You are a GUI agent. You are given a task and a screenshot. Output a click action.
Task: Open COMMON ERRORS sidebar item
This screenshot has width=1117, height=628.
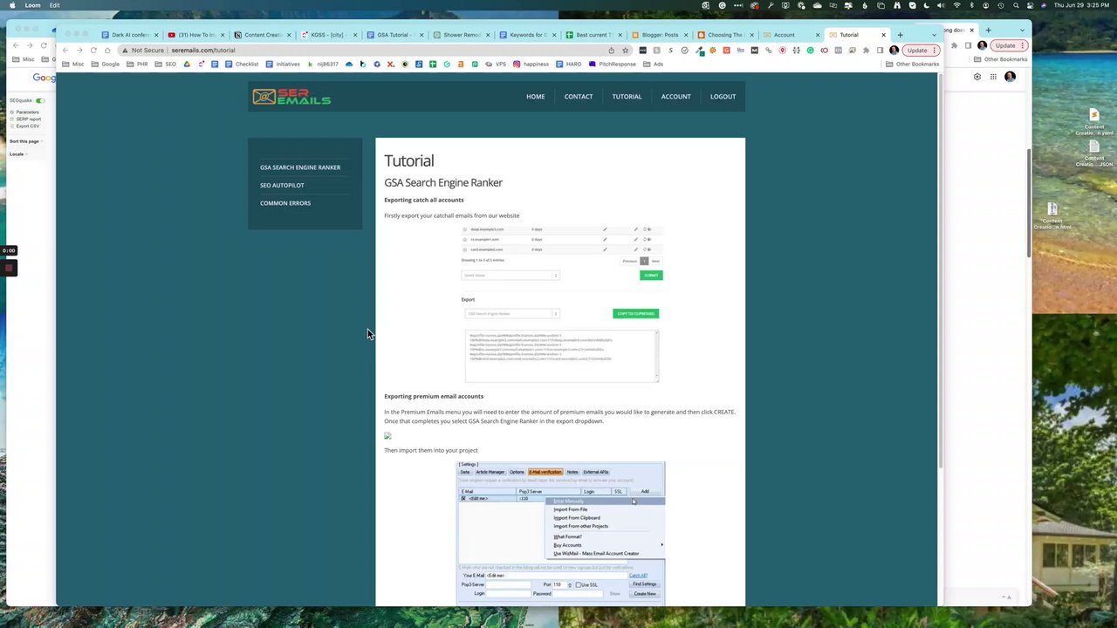click(285, 203)
